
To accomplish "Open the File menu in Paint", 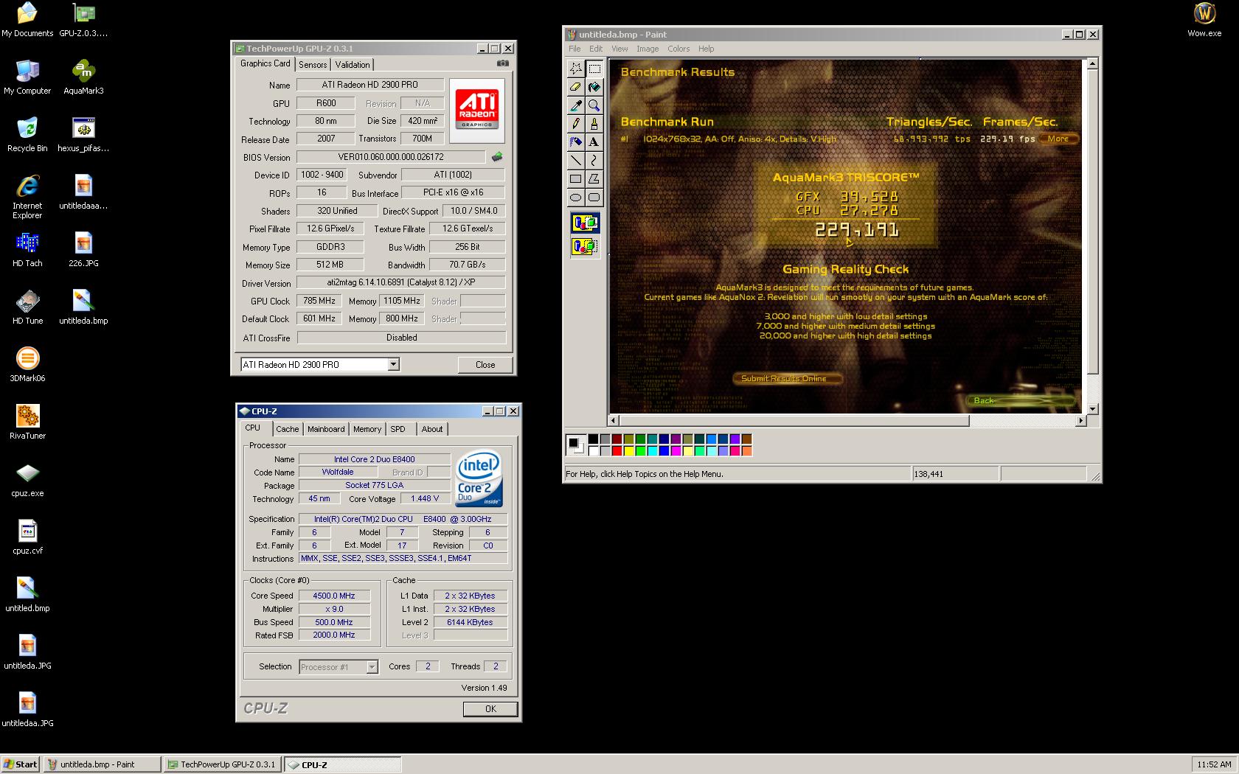I will [575, 49].
